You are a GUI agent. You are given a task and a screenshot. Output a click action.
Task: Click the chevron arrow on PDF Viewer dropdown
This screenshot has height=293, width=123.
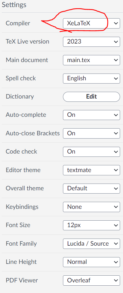(116, 280)
